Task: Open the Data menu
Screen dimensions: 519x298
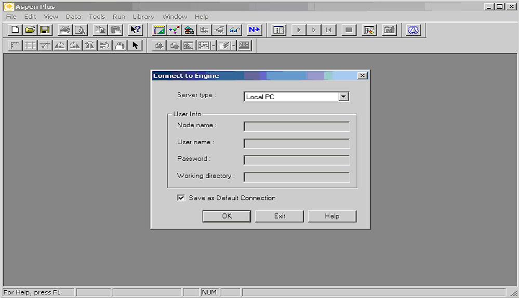Action: click(73, 17)
